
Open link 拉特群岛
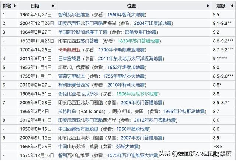click(x=67, y=111)
